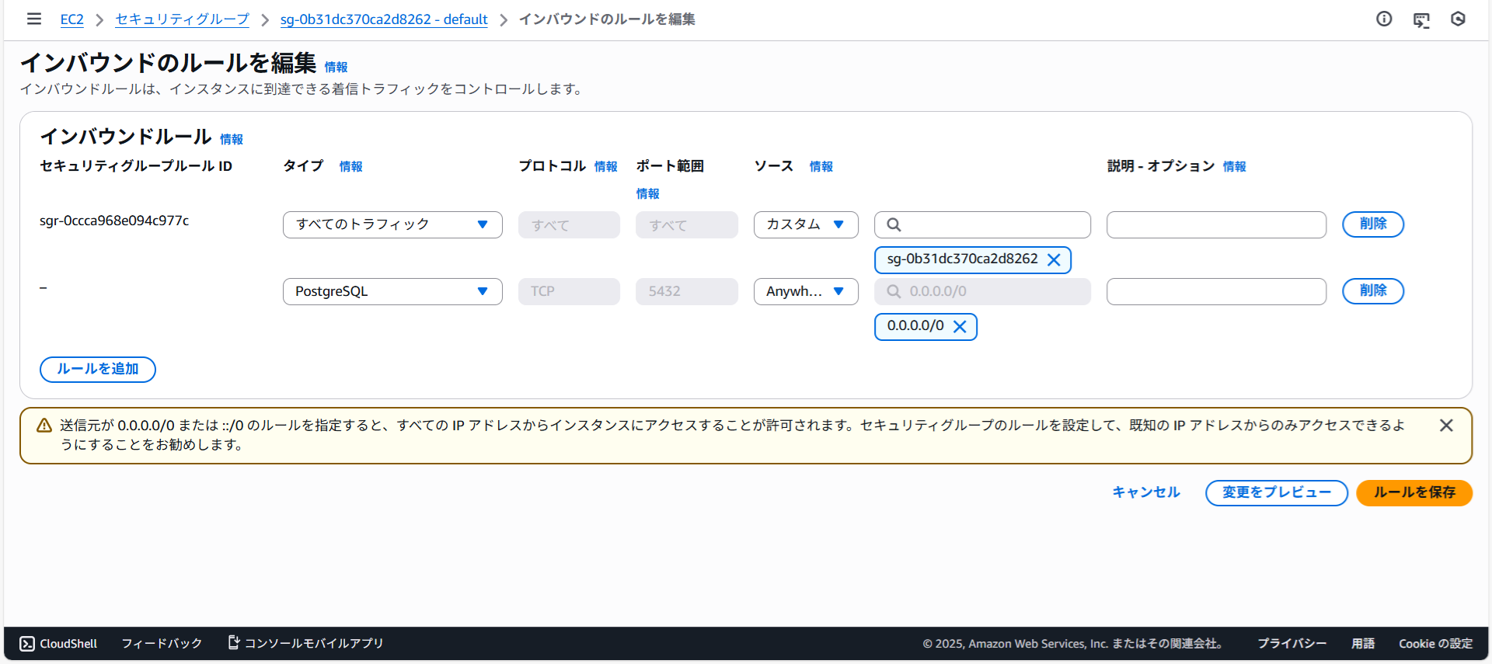Open the CloudShell icon in top bar
Image resolution: width=1492 pixels, height=664 pixels.
(1421, 19)
